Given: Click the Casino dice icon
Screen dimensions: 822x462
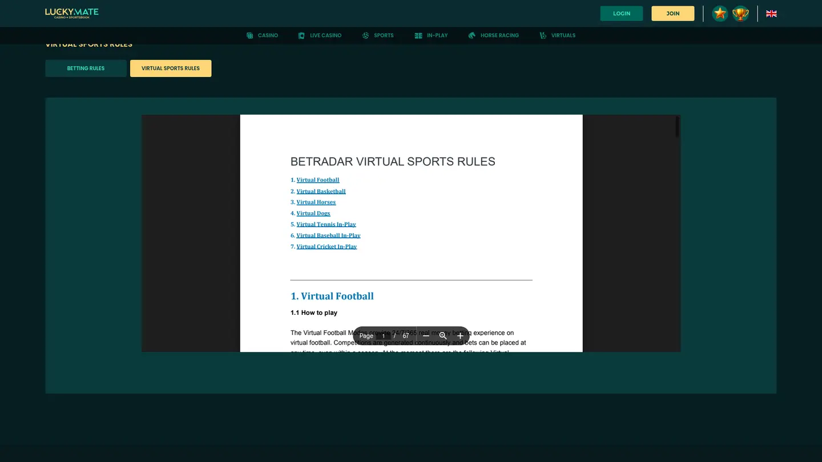Looking at the screenshot, I should click(x=250, y=35).
